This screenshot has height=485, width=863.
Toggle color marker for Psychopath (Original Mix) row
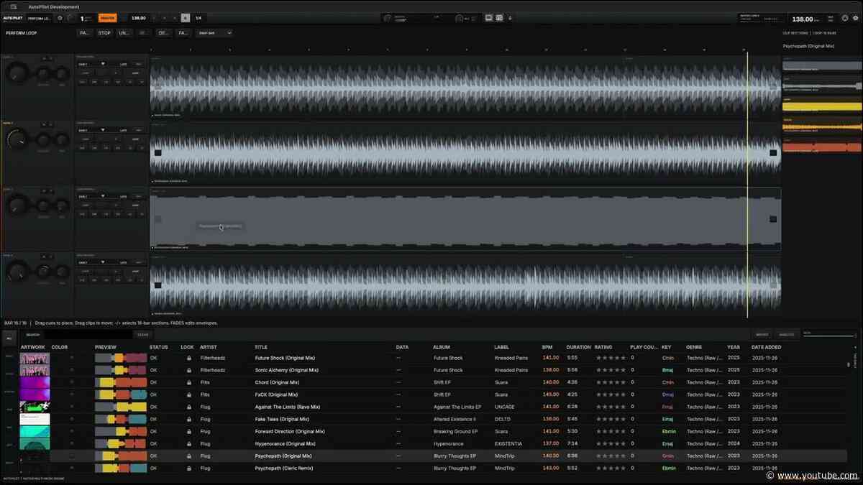coord(71,456)
